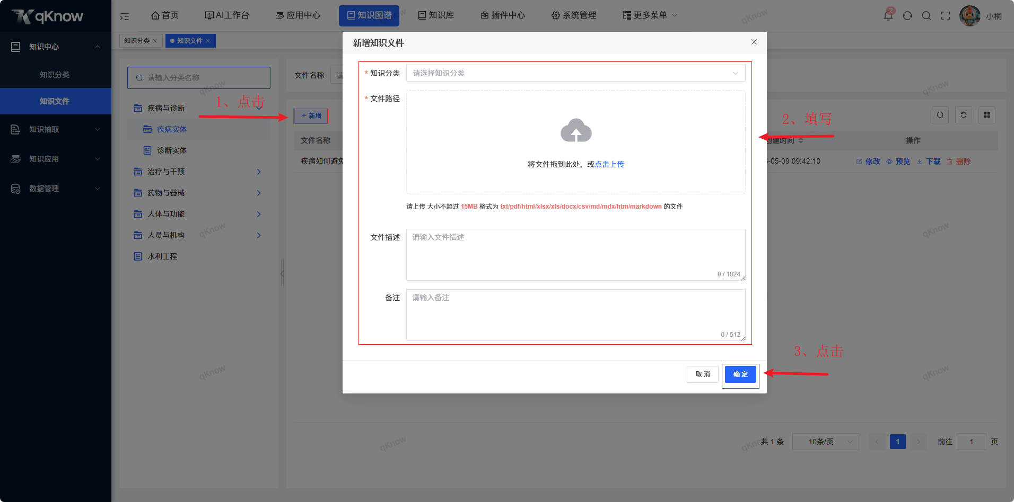Open AI工作台 menu

[227, 15]
